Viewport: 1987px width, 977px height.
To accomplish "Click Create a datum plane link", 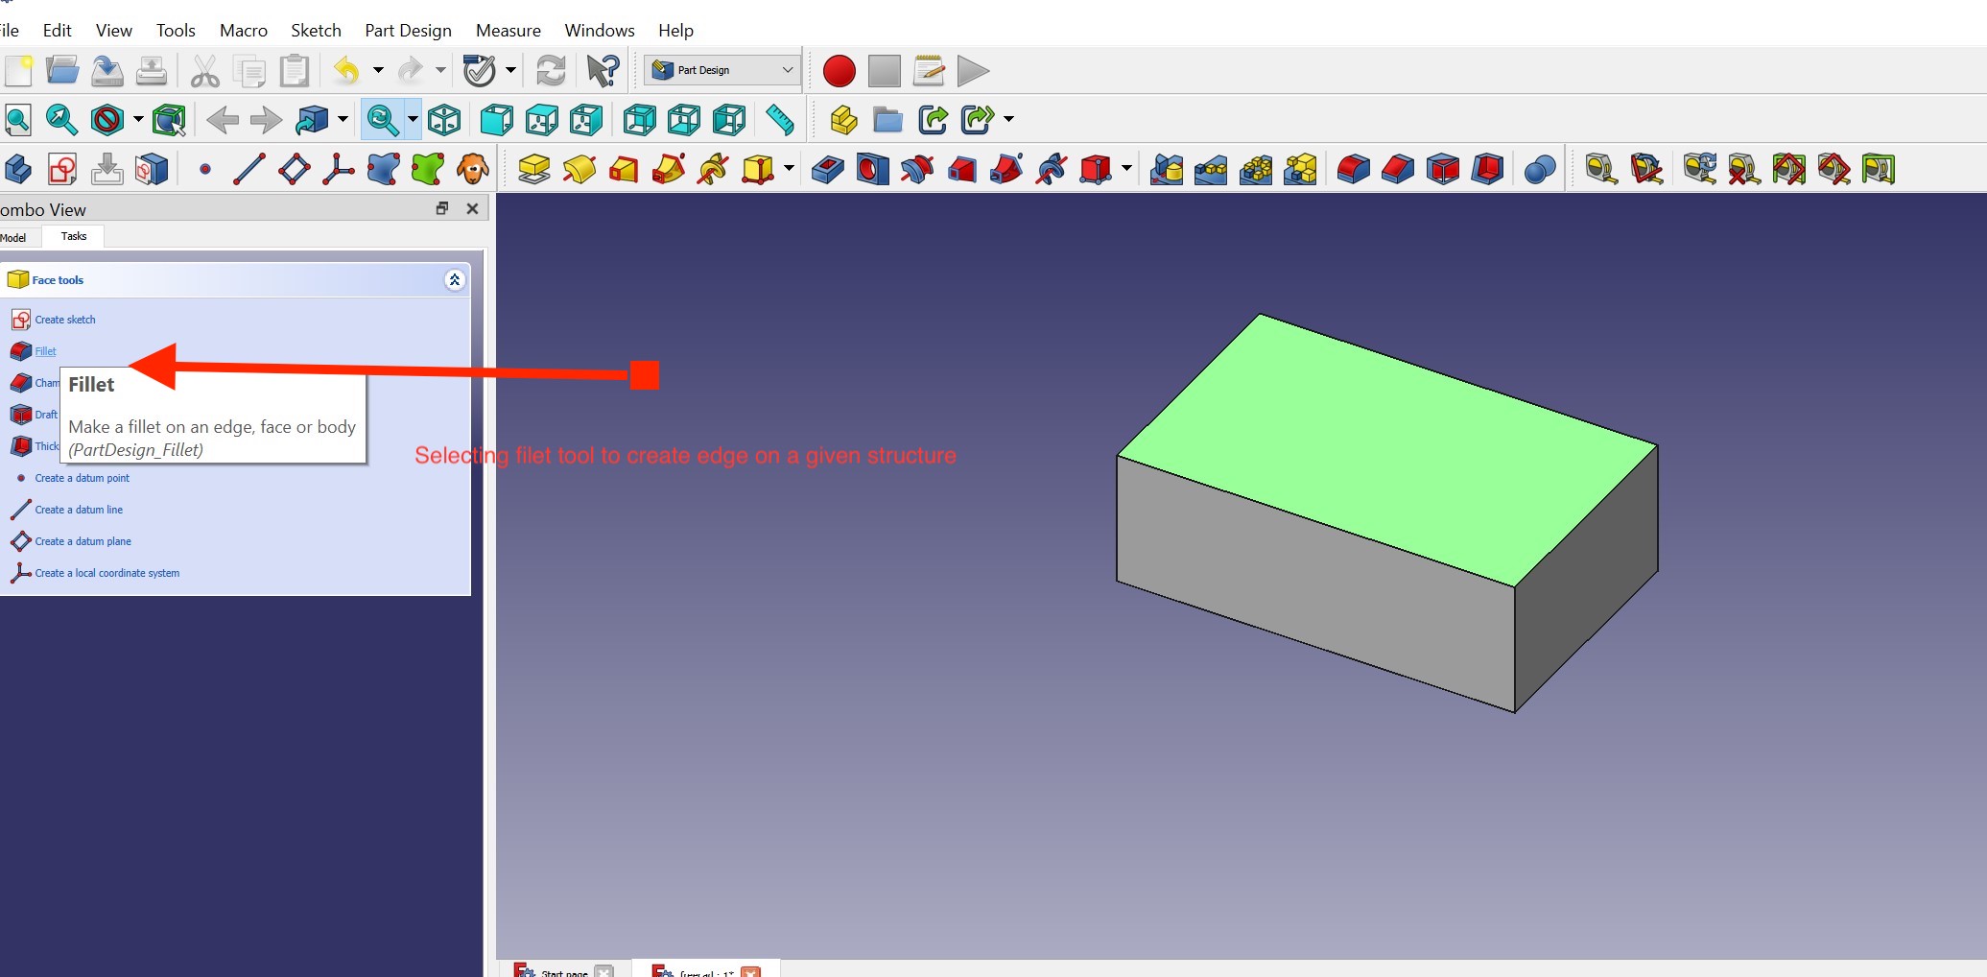I will click(x=83, y=541).
